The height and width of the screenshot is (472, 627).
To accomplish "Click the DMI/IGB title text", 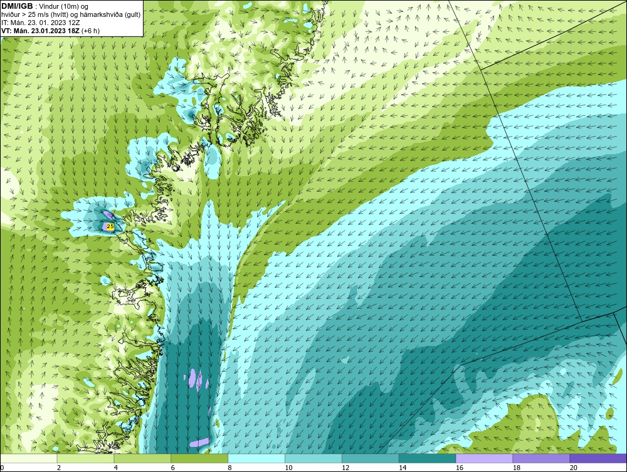I will pos(17,6).
